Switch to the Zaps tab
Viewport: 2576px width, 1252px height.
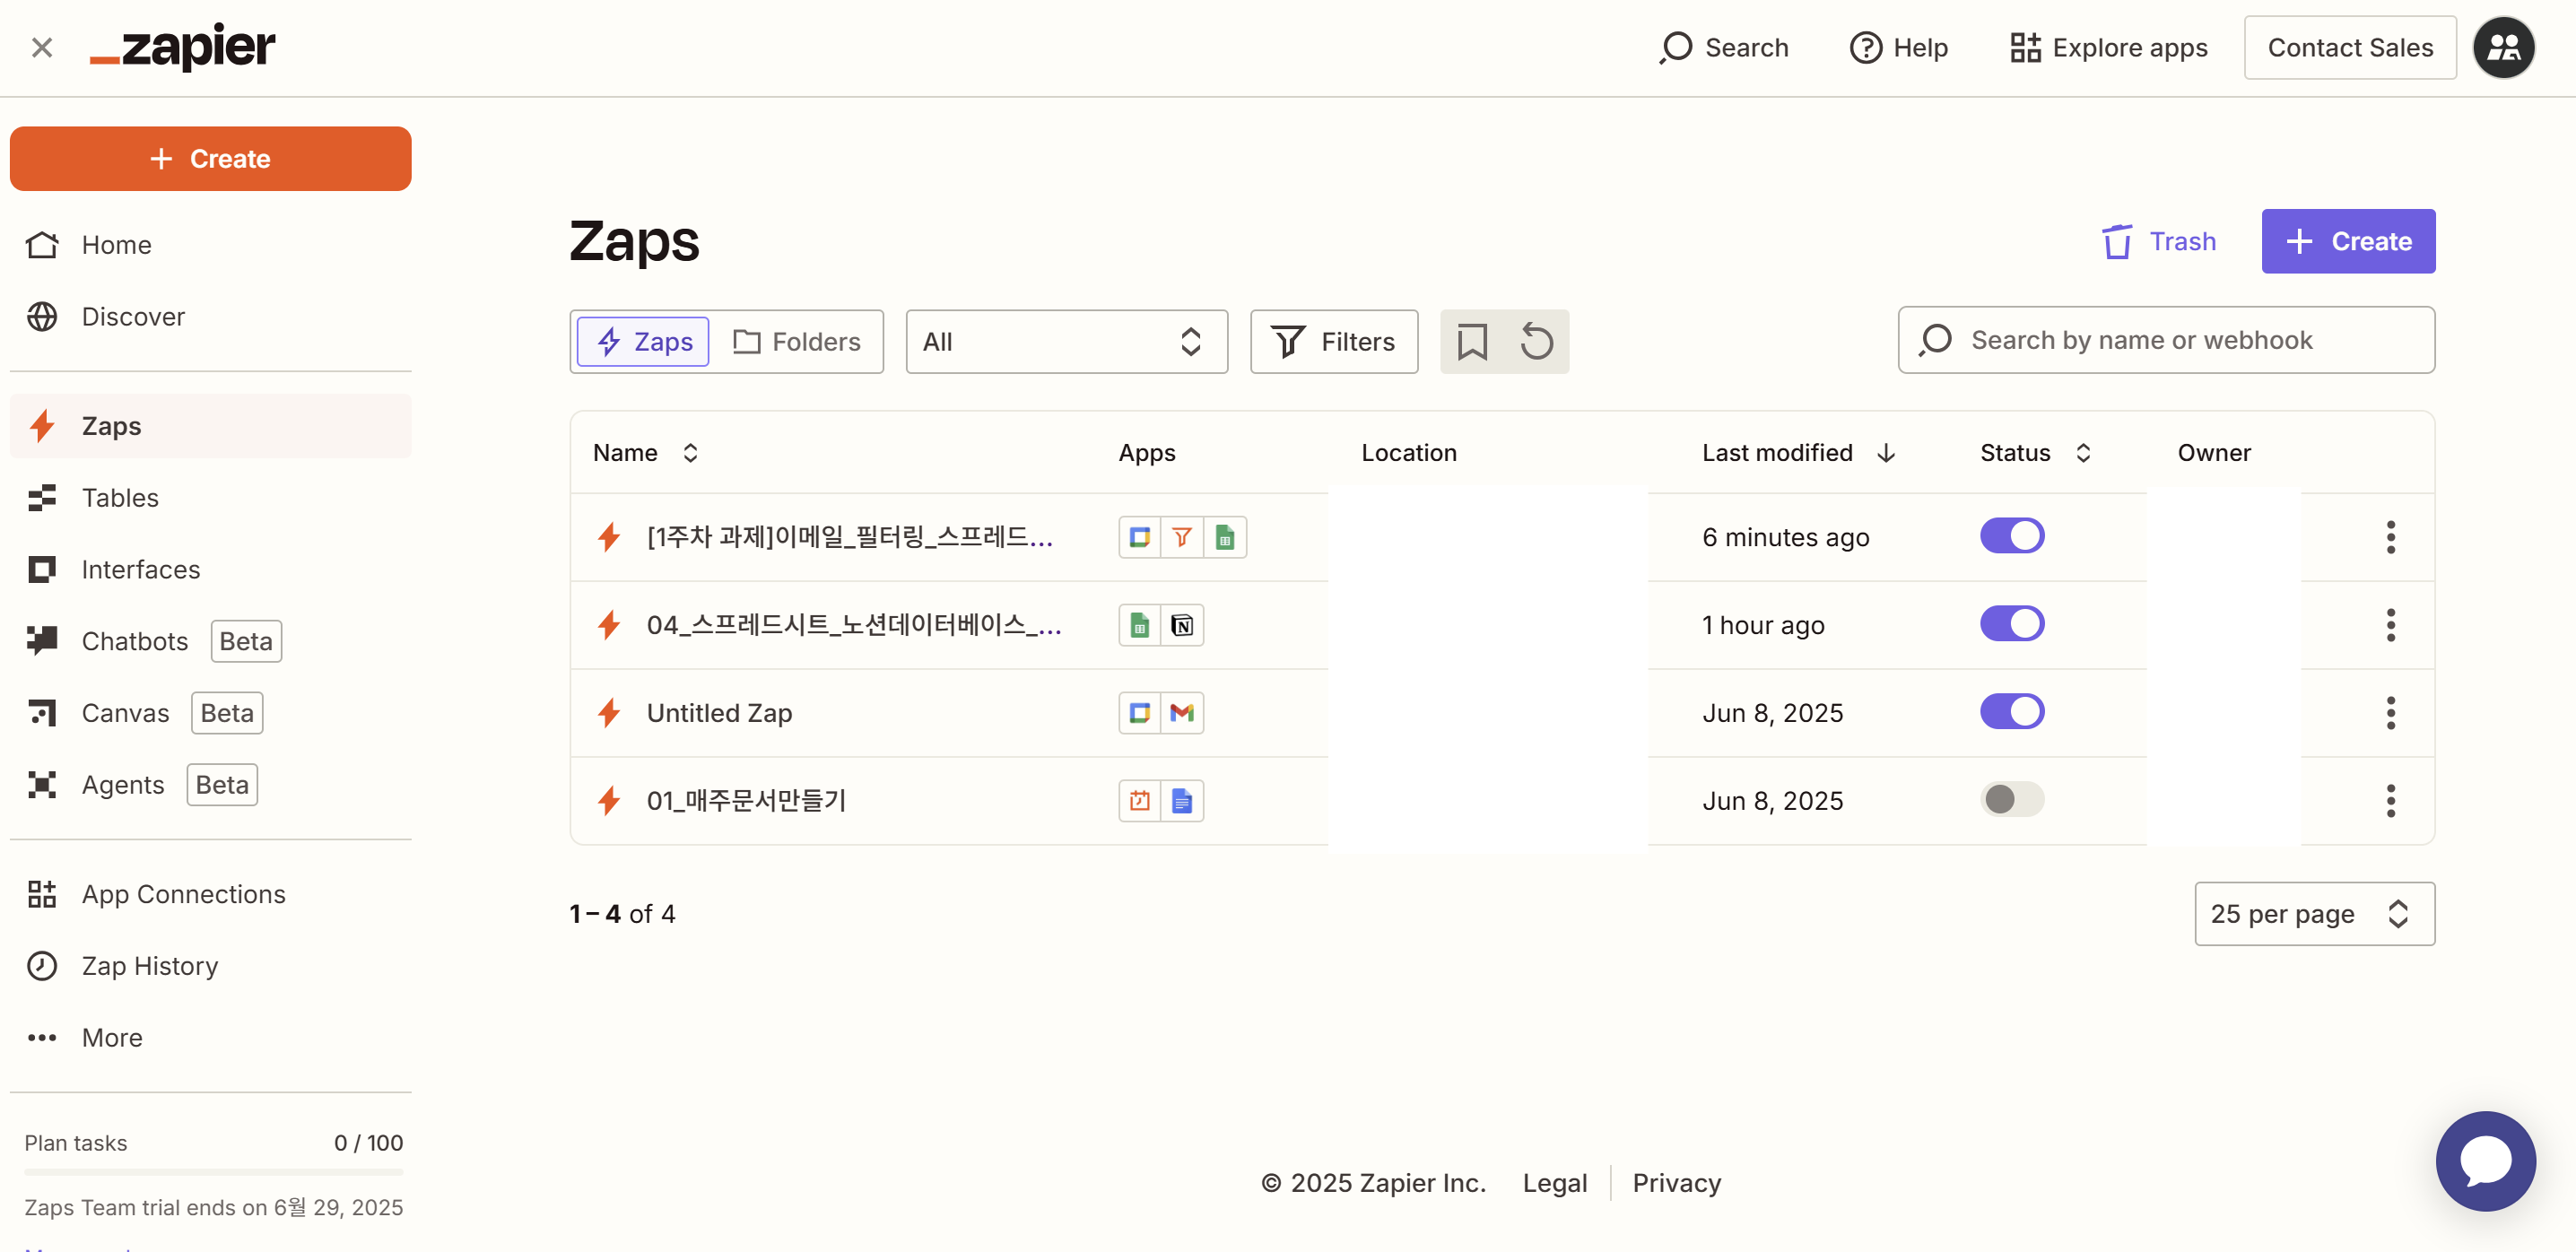pos(643,342)
